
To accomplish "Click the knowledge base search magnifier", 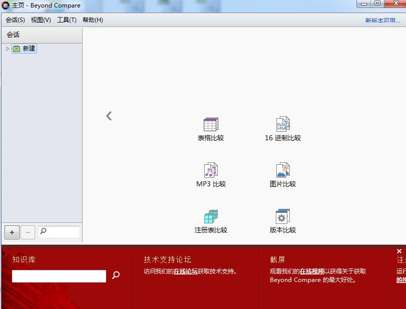I will click(x=116, y=275).
